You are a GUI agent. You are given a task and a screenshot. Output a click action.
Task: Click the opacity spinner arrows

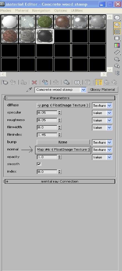point(60,157)
